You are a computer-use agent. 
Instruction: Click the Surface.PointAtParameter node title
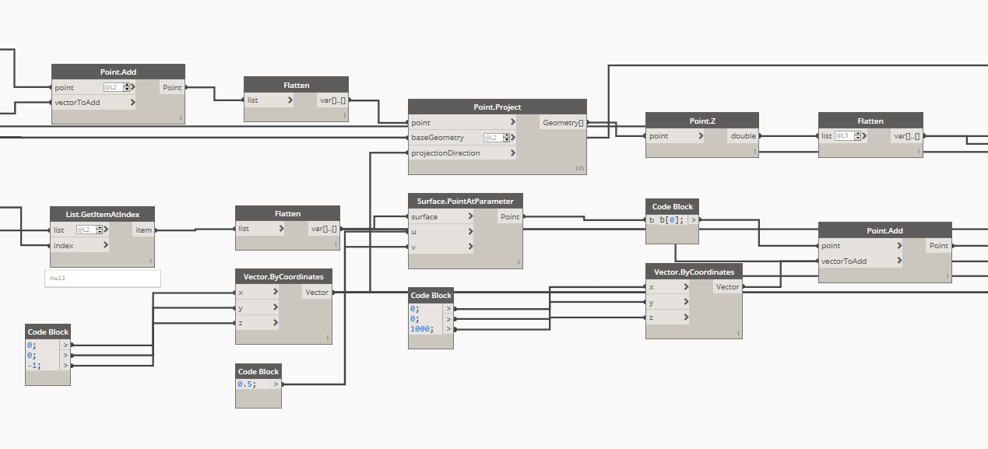tap(465, 201)
